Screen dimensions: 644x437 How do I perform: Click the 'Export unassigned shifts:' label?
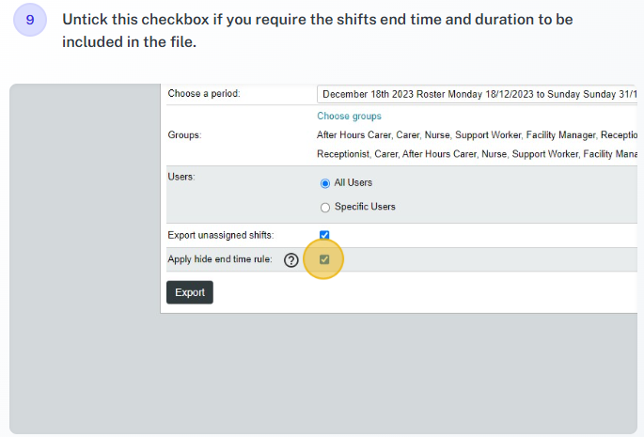(221, 235)
